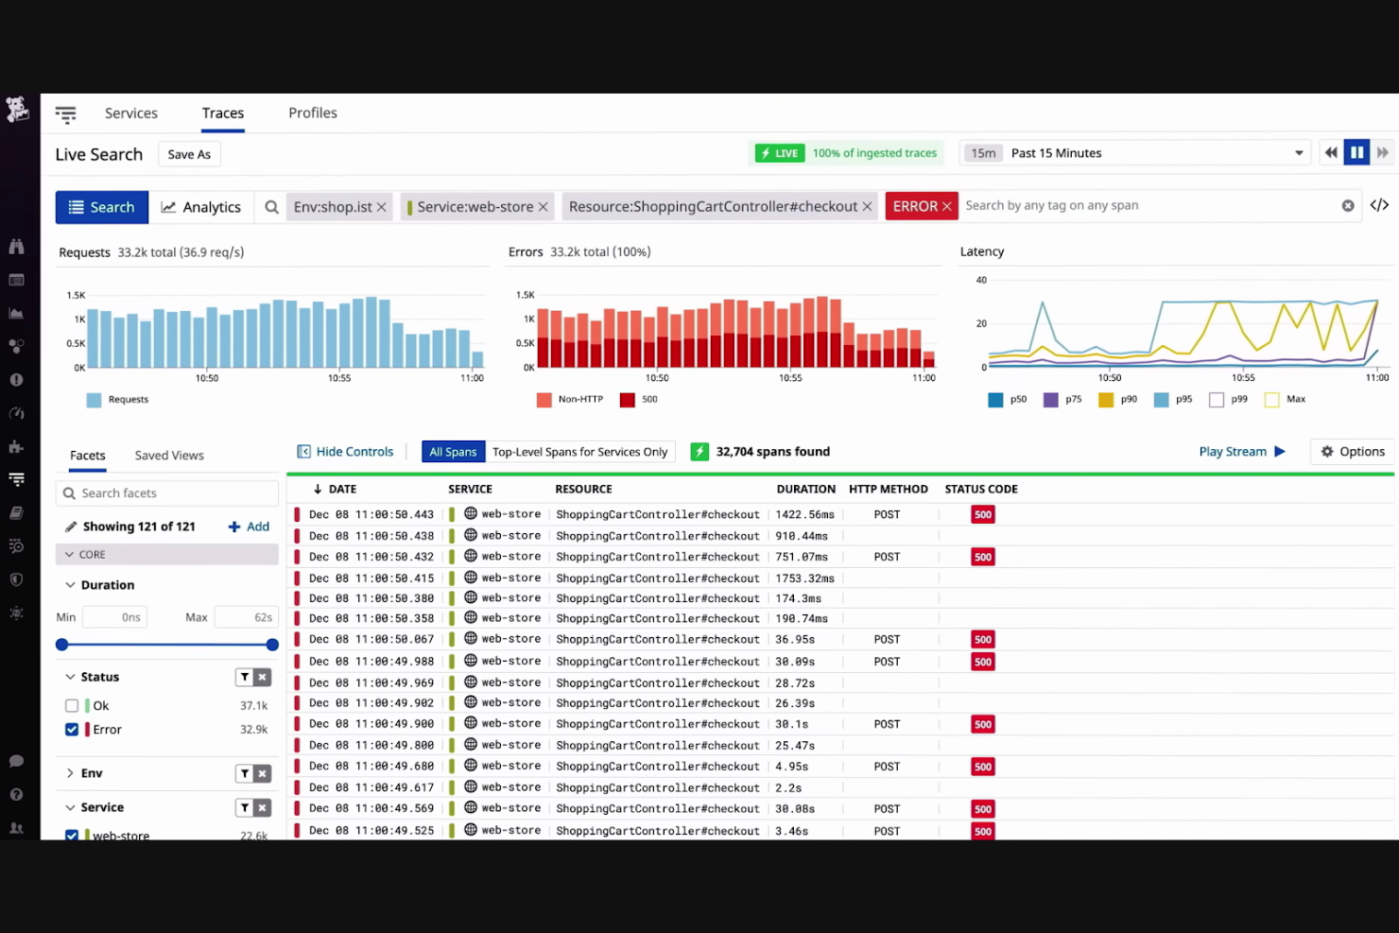Screen dimensions: 1399x933
Task: Click the Monitors gauge icon in sidebar
Action: [x=17, y=413]
